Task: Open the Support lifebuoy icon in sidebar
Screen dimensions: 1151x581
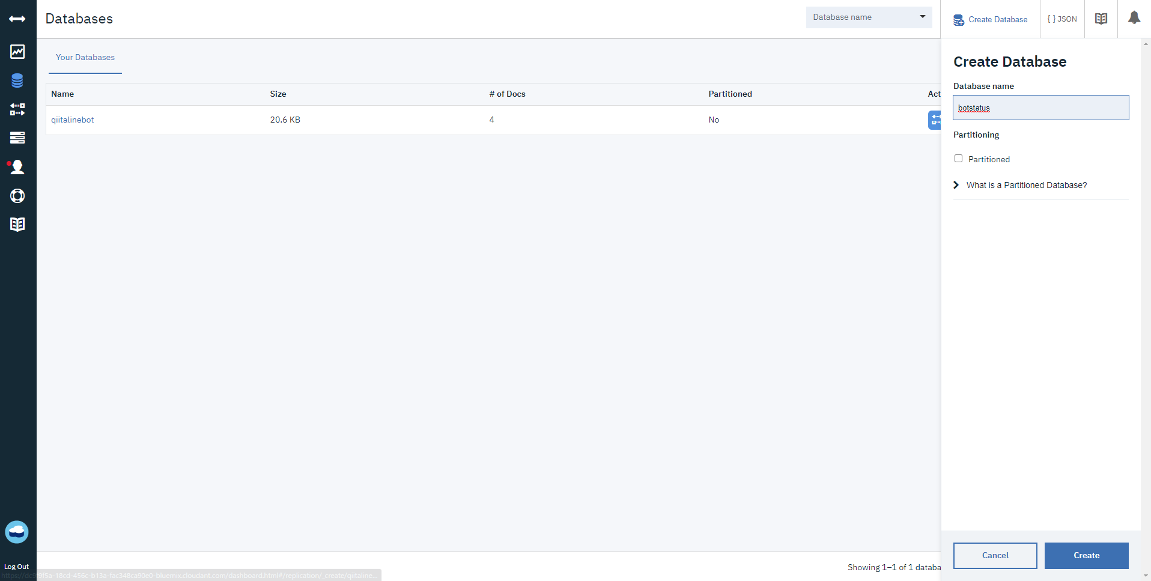Action: tap(17, 196)
